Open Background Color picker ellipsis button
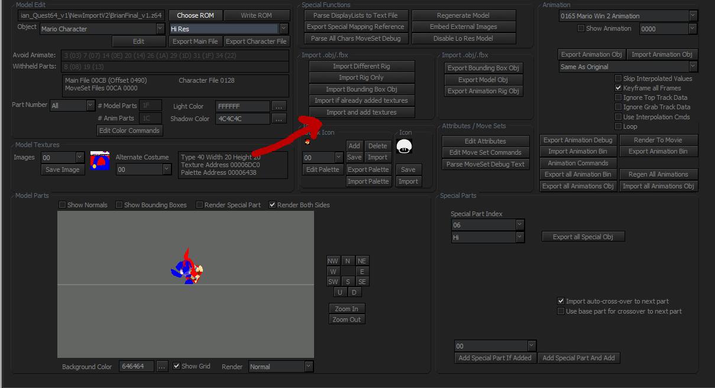Viewport: 715px width, 388px height. pyautogui.click(x=163, y=367)
